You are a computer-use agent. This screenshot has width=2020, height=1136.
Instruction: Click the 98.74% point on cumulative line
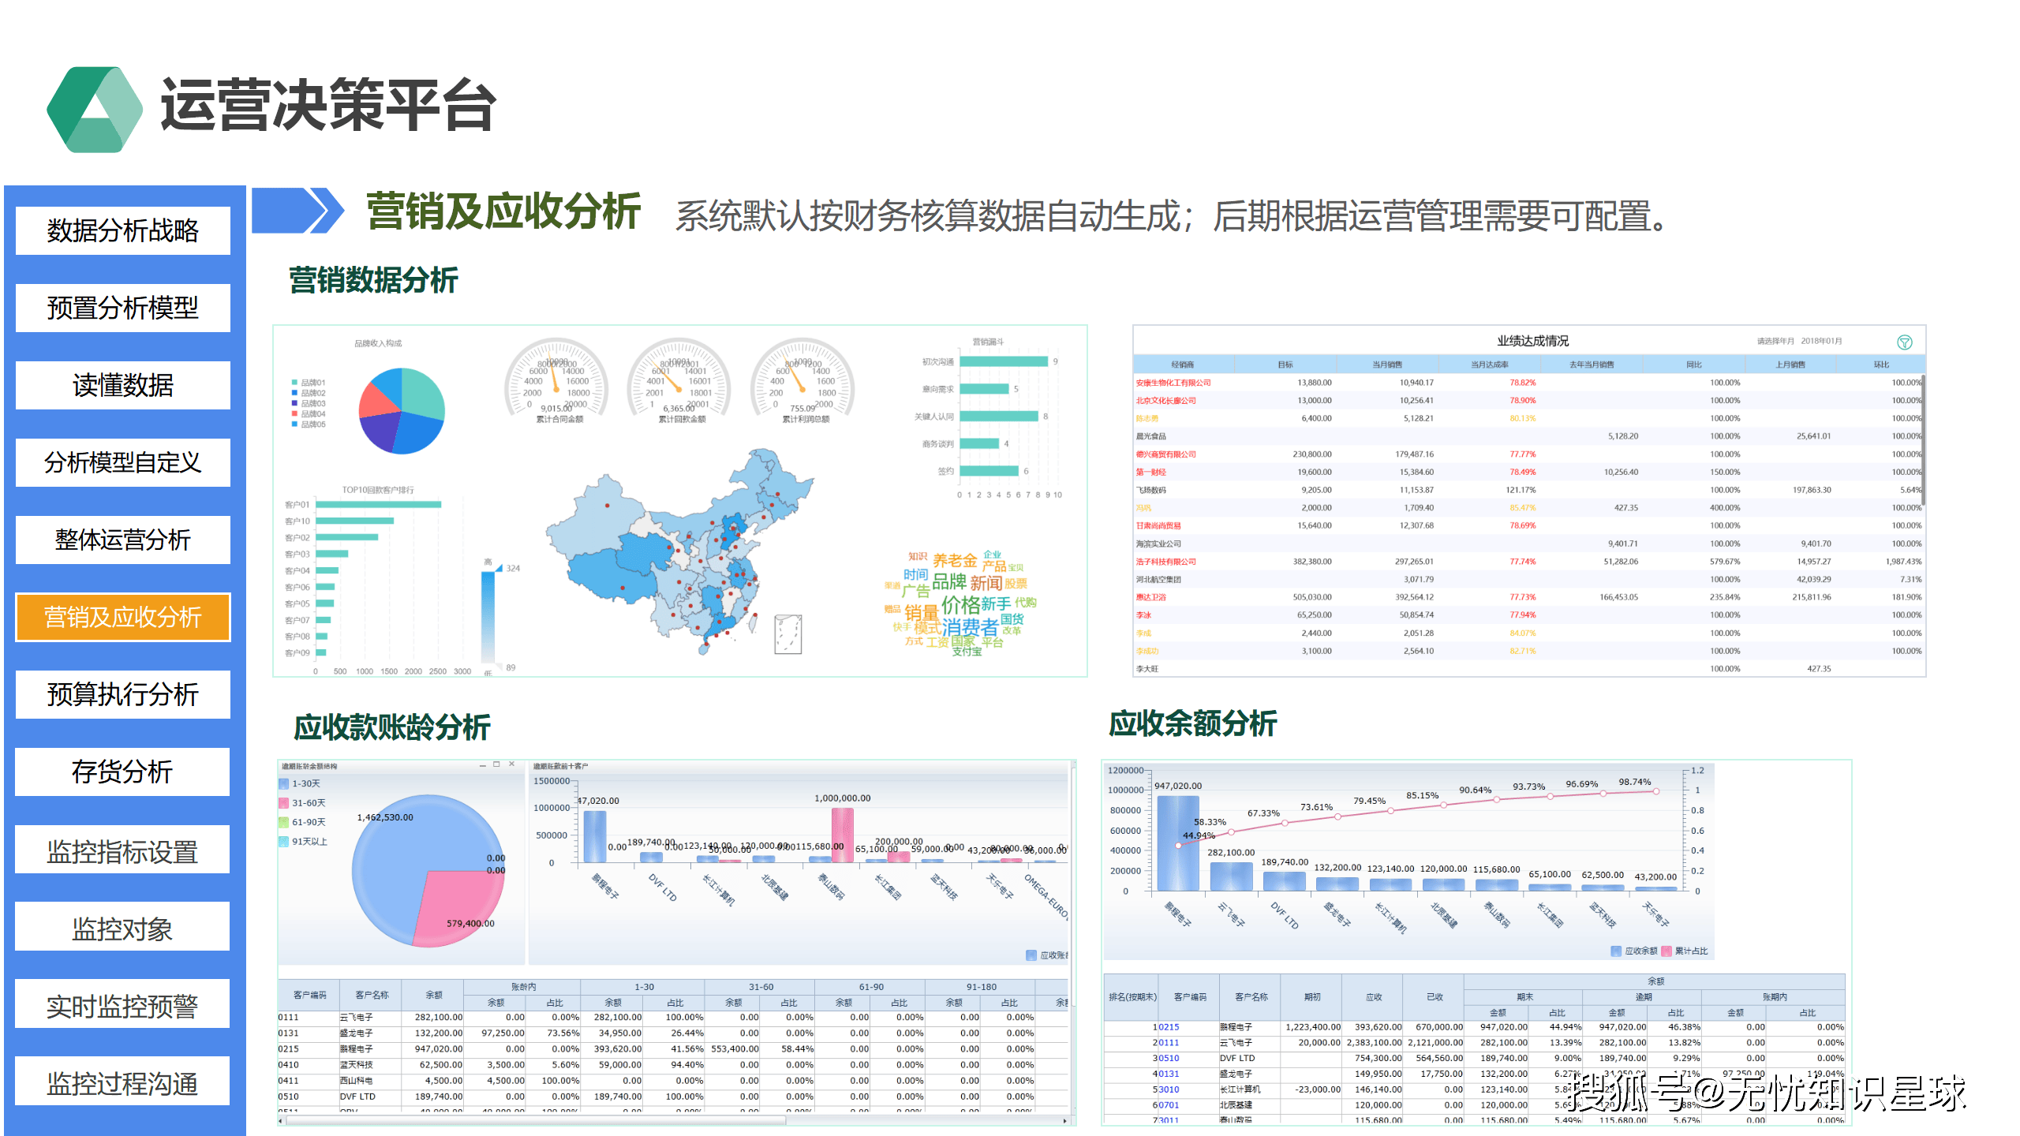point(1655,791)
